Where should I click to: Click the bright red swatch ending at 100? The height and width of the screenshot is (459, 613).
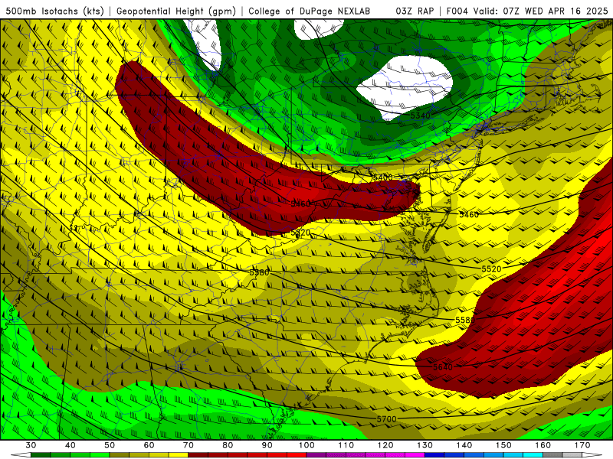[297, 454]
